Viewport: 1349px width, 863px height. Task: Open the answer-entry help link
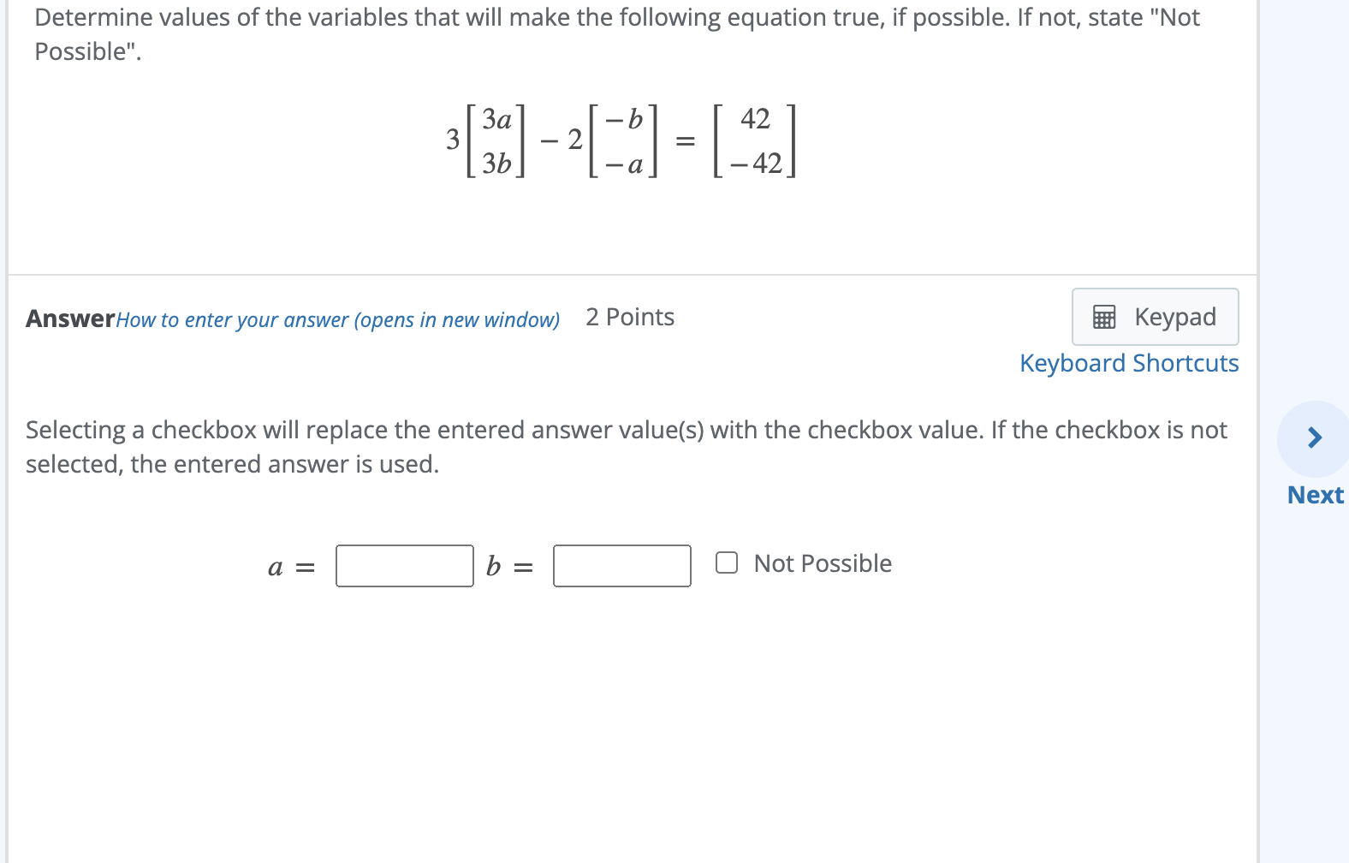click(x=338, y=319)
